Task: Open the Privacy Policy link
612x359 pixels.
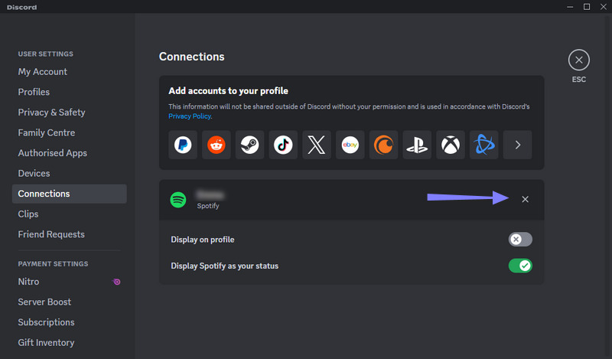Action: 190,116
